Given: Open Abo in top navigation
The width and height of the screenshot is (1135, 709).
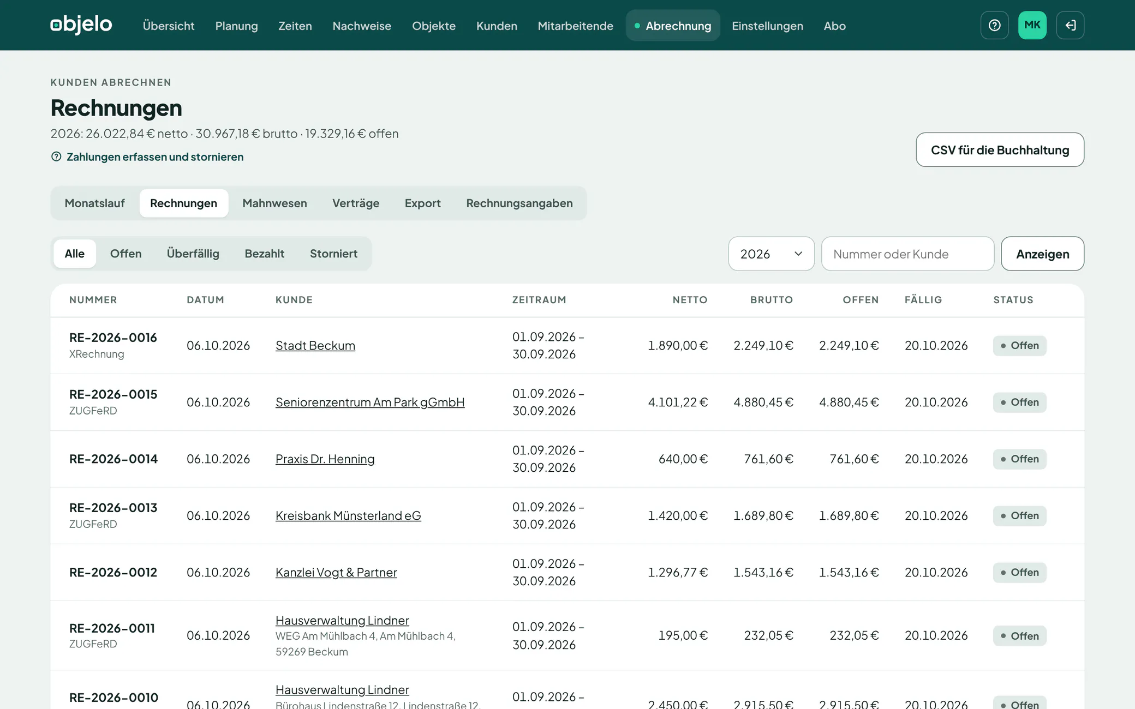Looking at the screenshot, I should tap(834, 26).
